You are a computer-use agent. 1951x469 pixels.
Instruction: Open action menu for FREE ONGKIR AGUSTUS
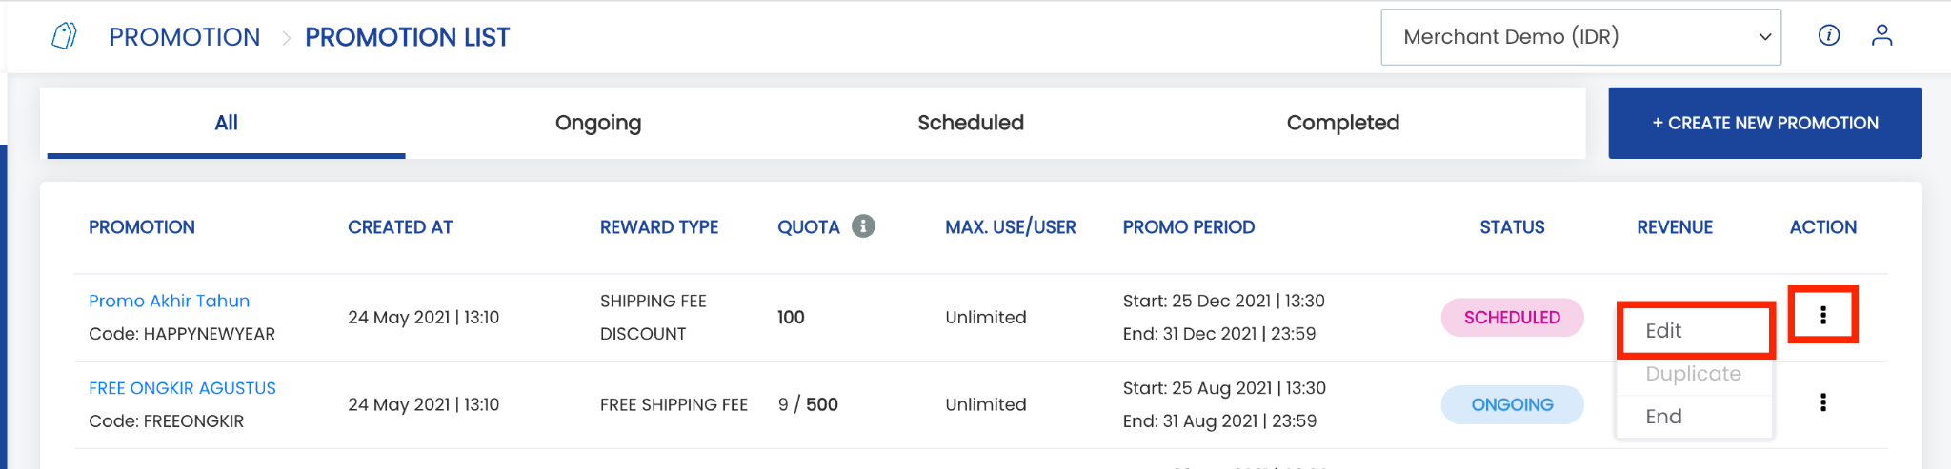pyautogui.click(x=1822, y=402)
